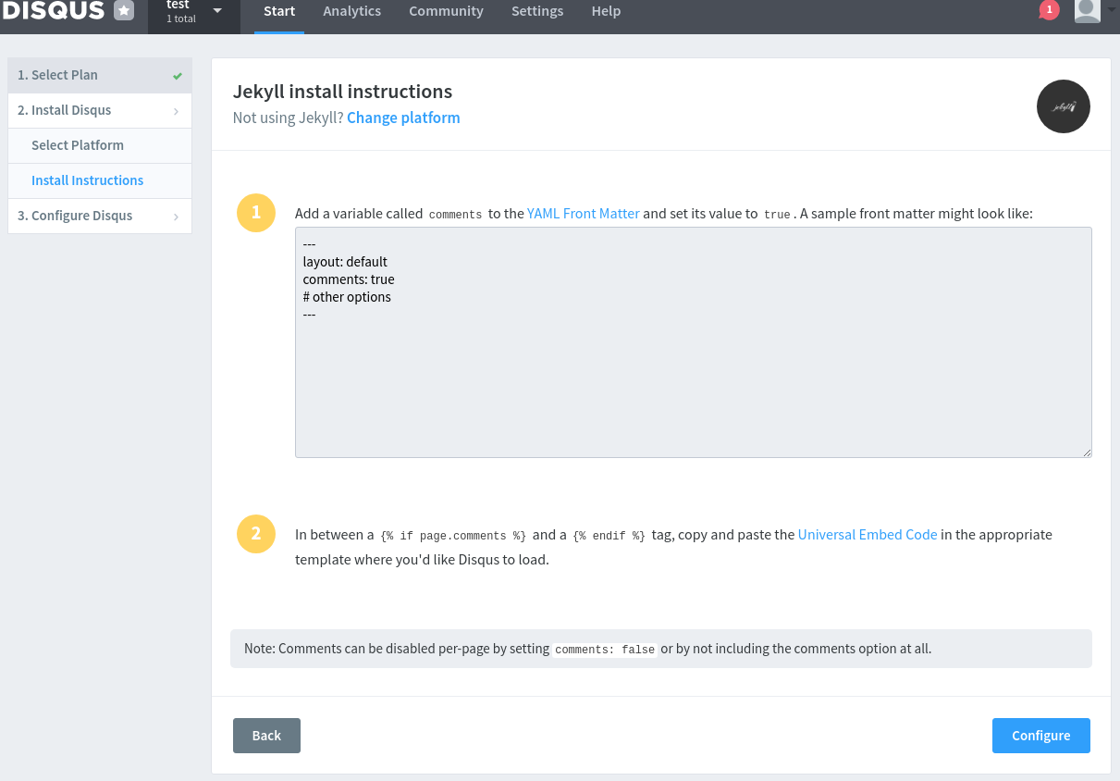
Task: Click the '# other options' line
Action: 347,297
